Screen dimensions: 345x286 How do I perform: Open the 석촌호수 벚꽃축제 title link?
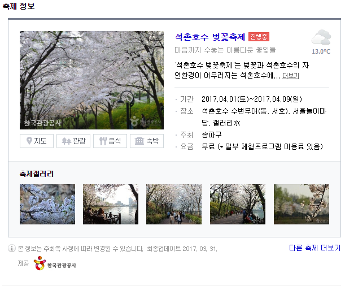click(209, 37)
